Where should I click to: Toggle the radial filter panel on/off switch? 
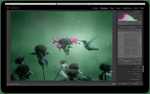[x=119, y=64]
